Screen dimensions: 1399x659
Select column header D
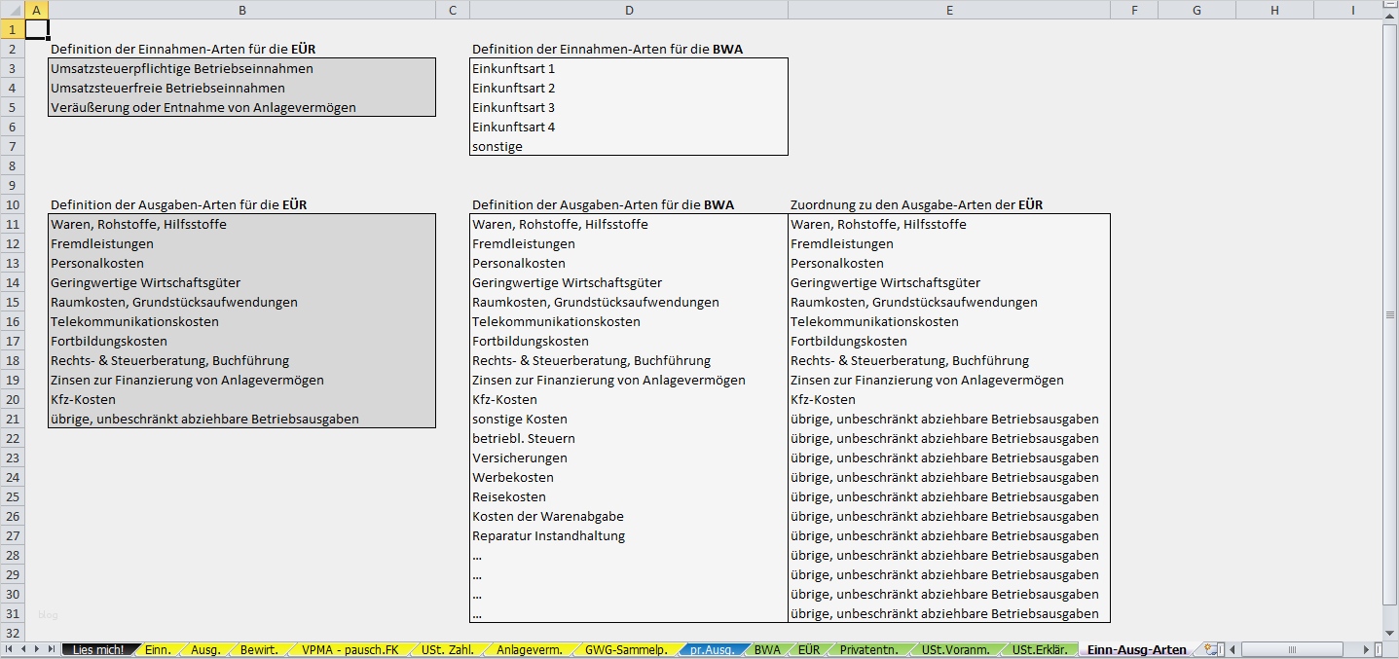629,10
